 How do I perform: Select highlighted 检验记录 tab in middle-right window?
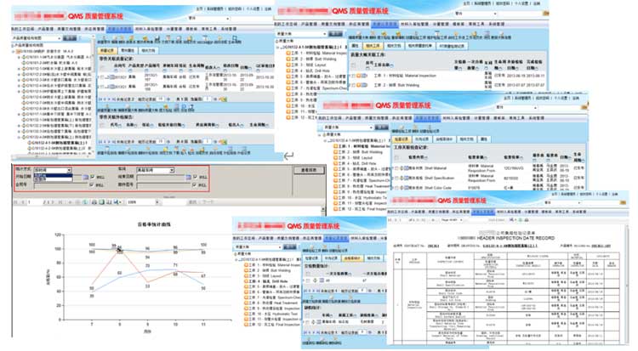(402, 139)
